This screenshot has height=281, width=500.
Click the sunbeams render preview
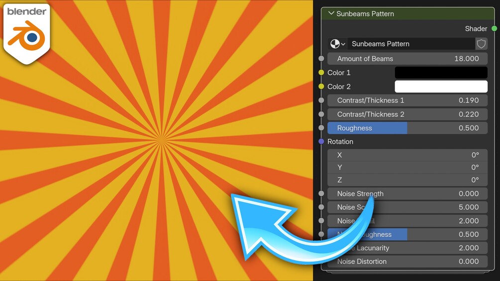pos(156,140)
